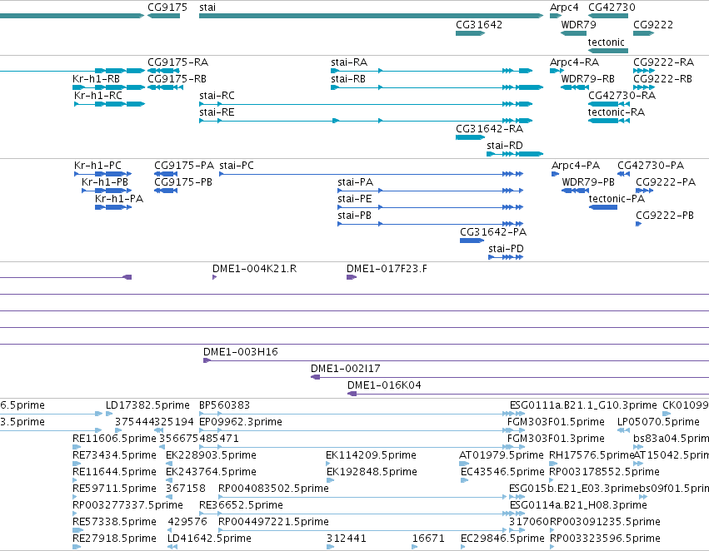This screenshot has width=709, height=551.
Task: Click transcript tectonic-RA
Action: coord(608,121)
